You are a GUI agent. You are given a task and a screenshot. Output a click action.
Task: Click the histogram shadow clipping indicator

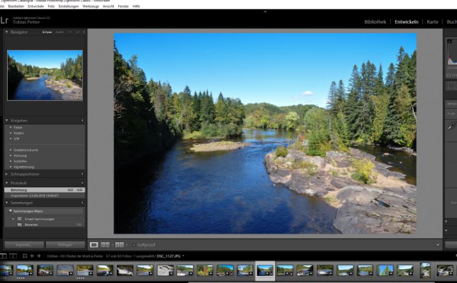point(449,41)
